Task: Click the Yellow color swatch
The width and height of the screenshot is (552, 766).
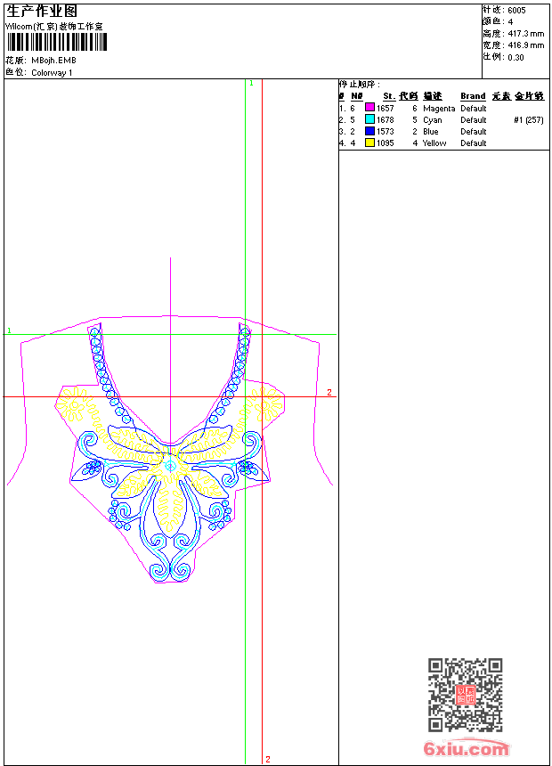Action: (369, 143)
